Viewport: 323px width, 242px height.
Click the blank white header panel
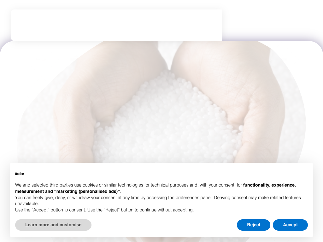tap(116, 25)
